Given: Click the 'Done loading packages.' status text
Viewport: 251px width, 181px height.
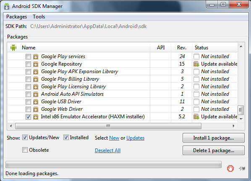Looking at the screenshot, I should pyautogui.click(x=32, y=173).
